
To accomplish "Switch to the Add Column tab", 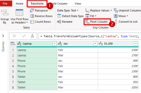I will pos(59,4).
